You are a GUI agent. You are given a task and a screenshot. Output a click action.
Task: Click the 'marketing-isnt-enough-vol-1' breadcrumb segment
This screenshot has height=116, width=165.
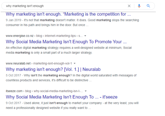tap(53, 63)
